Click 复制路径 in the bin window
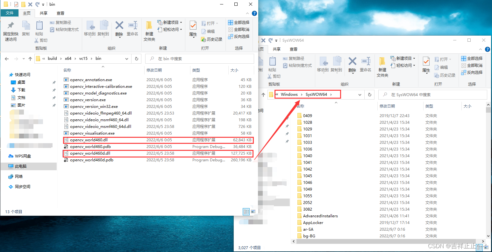The height and width of the screenshot is (252, 492). tap(61, 23)
